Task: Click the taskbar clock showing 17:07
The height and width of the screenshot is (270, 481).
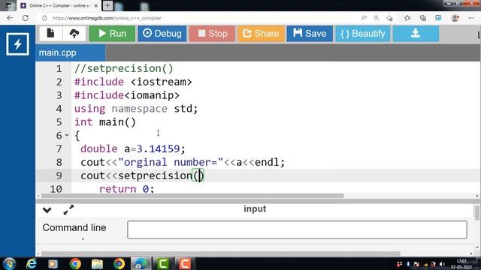Action: (x=461, y=264)
